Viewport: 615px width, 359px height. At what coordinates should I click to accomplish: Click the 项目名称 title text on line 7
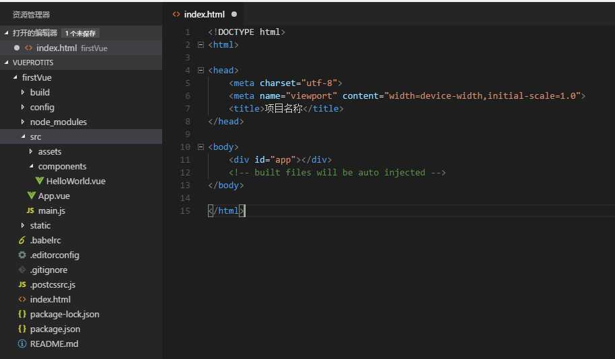[x=283, y=108]
